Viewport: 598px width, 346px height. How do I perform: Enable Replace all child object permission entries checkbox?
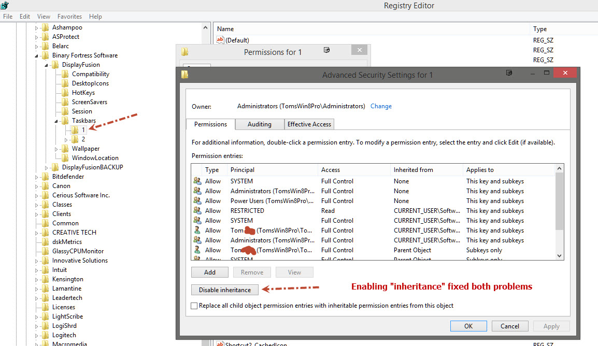194,306
